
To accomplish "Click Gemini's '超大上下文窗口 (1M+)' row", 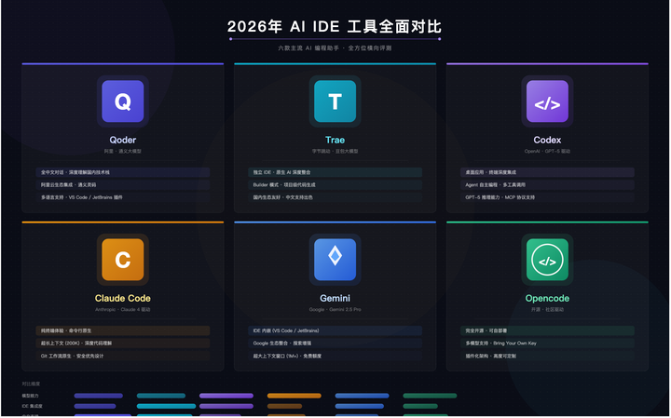I will [x=335, y=356].
